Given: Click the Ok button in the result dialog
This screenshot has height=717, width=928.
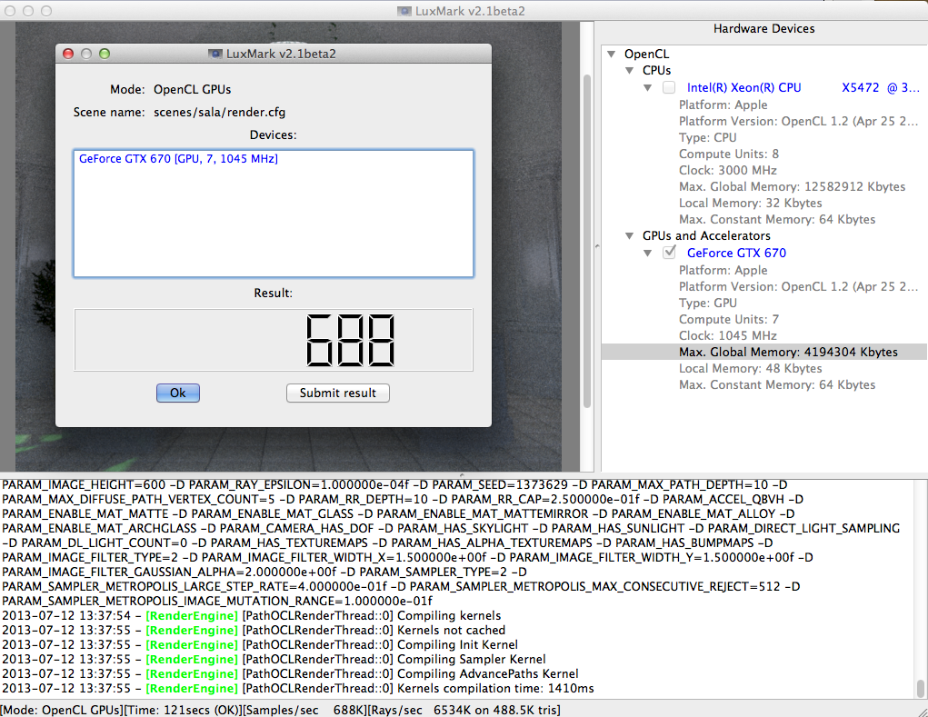Looking at the screenshot, I should (177, 393).
